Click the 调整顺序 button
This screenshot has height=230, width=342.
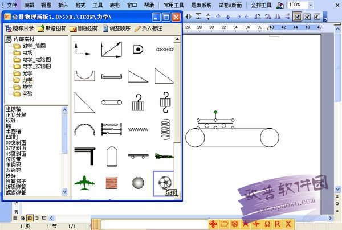pos(116,28)
